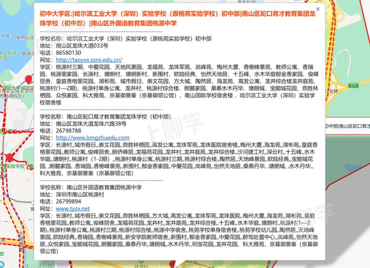Open the www.tyzx.net website link

click(73, 209)
